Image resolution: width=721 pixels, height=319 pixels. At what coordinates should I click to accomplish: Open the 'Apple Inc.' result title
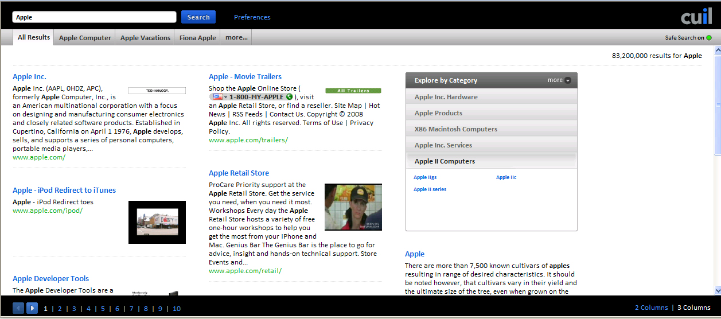click(x=29, y=76)
